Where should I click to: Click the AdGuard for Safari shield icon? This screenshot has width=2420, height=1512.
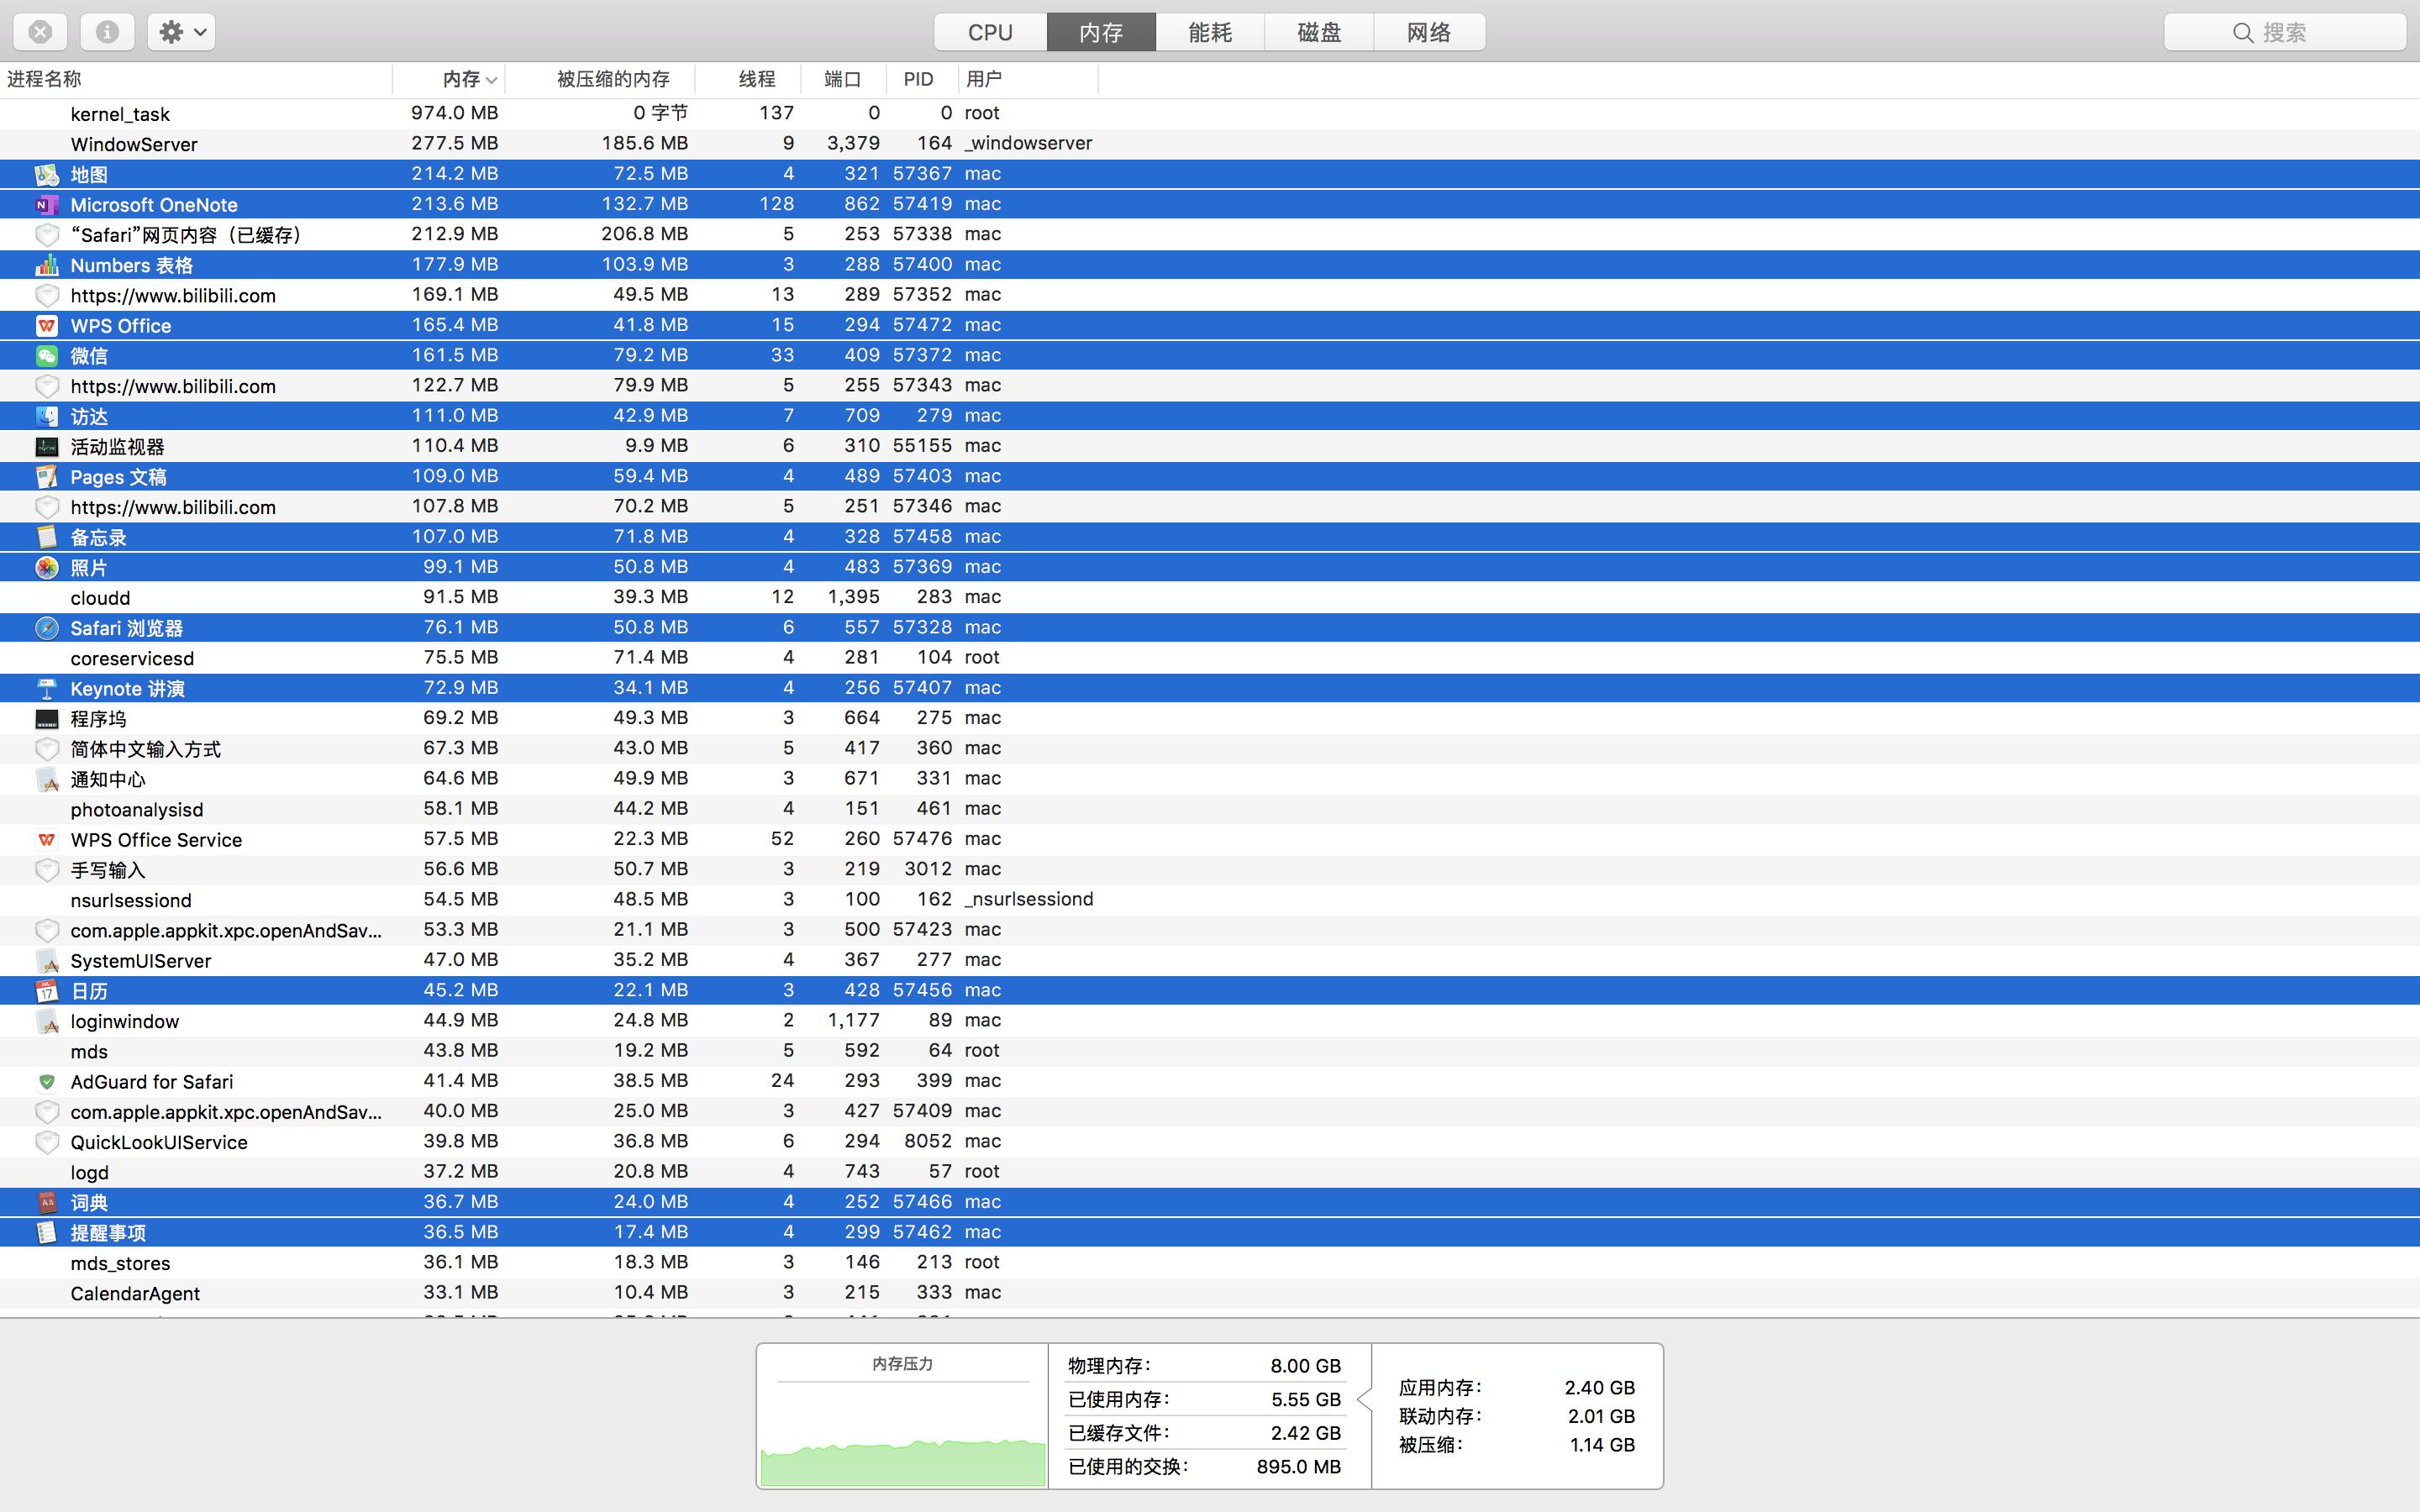click(x=46, y=1082)
